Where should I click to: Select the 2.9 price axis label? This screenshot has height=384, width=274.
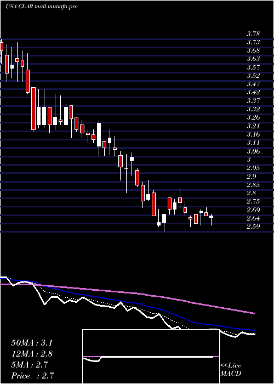pos(252,176)
